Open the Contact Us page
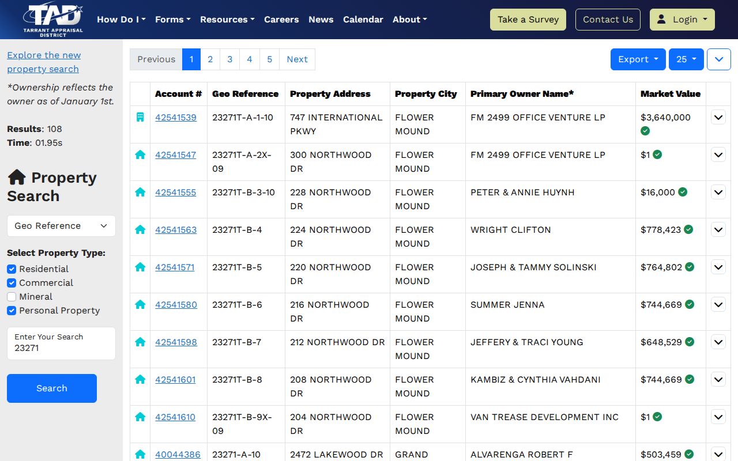This screenshot has width=738, height=461. (608, 20)
